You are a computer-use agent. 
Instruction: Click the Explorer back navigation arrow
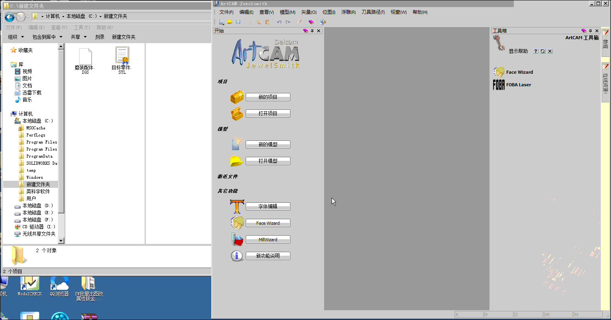point(10,17)
